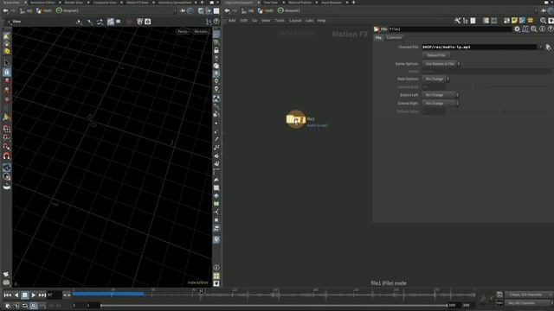Click the end frame value field
The height and width of the screenshot is (311, 554).
pyautogui.click(x=466, y=305)
